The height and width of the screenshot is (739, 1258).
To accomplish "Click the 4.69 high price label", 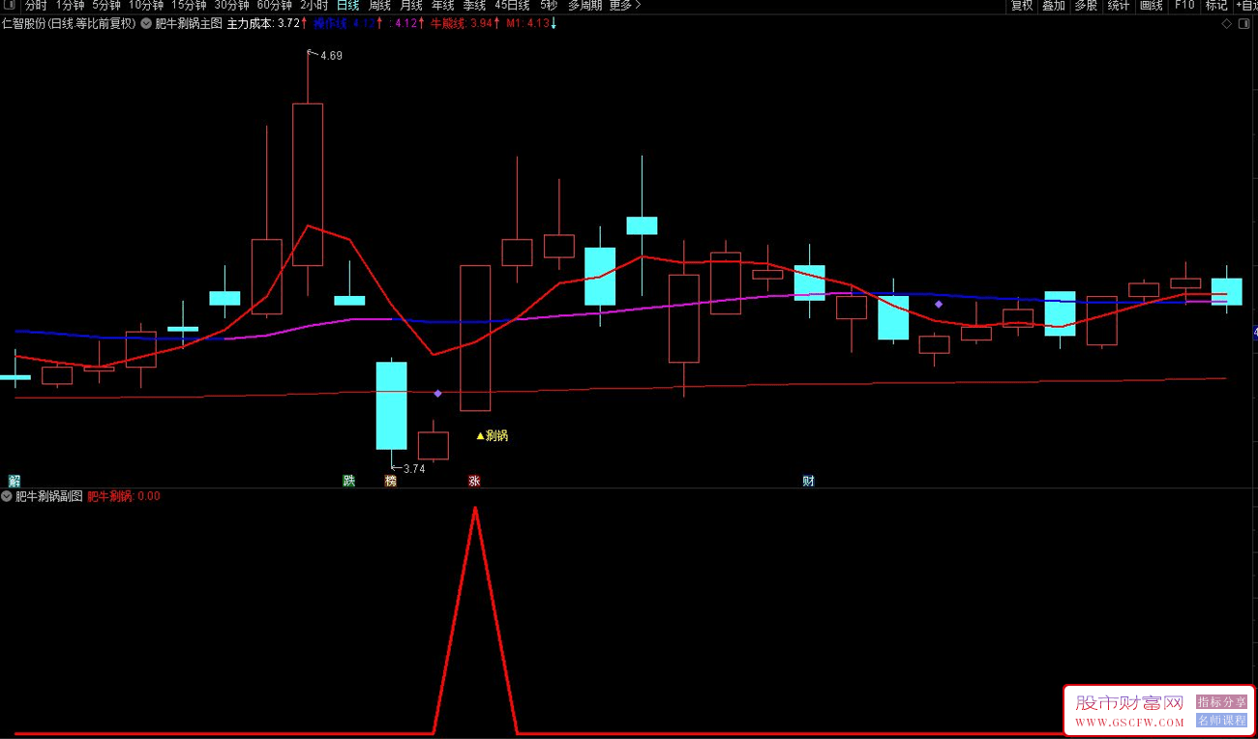I will tap(331, 56).
